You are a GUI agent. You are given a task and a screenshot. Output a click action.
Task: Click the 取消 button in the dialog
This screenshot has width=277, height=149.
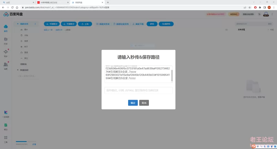tap(144, 103)
